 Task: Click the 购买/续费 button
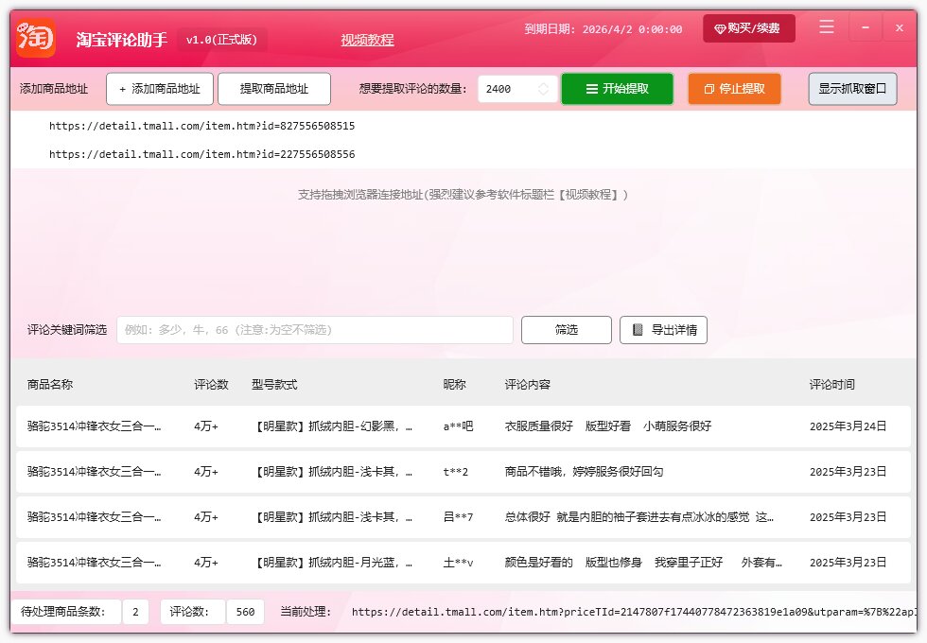coord(749,28)
